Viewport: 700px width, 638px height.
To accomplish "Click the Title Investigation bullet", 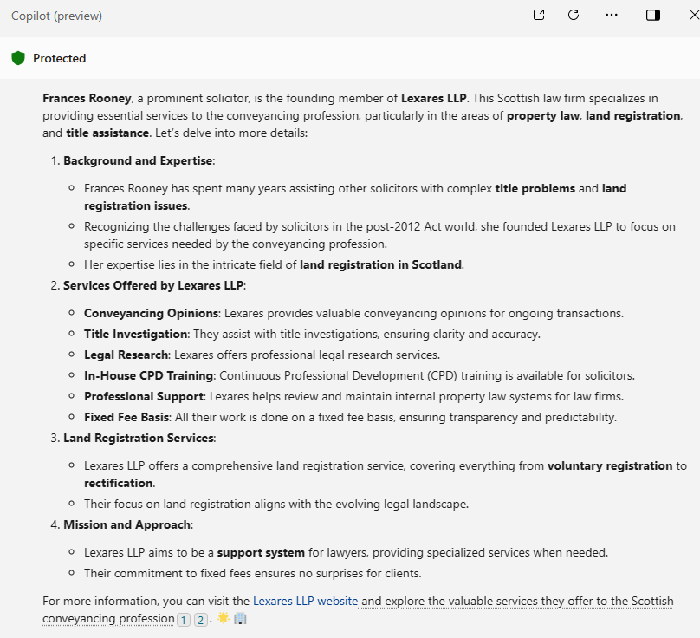I will tap(312, 335).
